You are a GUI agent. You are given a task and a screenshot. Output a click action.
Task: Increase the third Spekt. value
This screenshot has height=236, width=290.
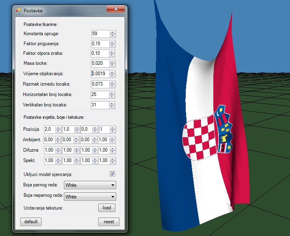[x=95, y=159]
